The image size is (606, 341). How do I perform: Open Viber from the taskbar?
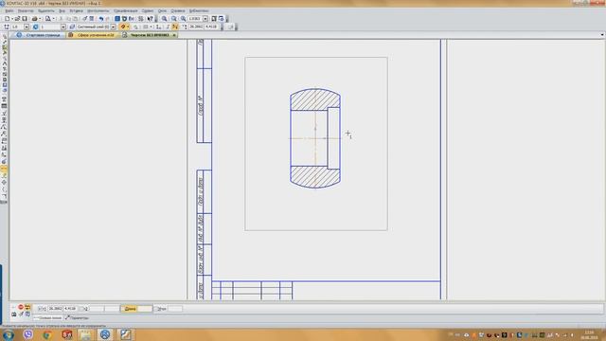click(x=27, y=334)
